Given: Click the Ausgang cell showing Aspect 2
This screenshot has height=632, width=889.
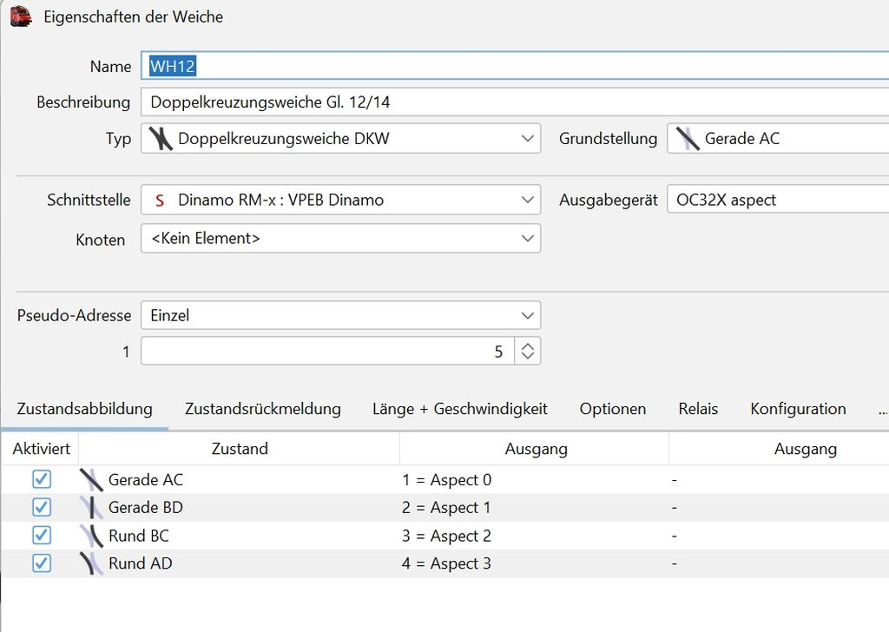Looking at the screenshot, I should [x=446, y=536].
